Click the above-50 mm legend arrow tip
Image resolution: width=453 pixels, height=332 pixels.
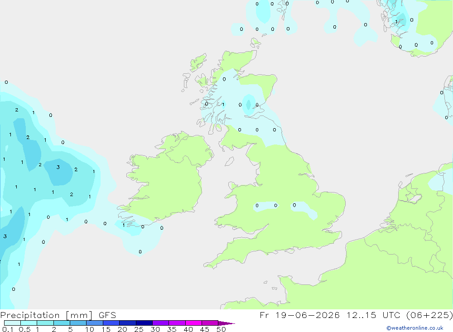227,323
